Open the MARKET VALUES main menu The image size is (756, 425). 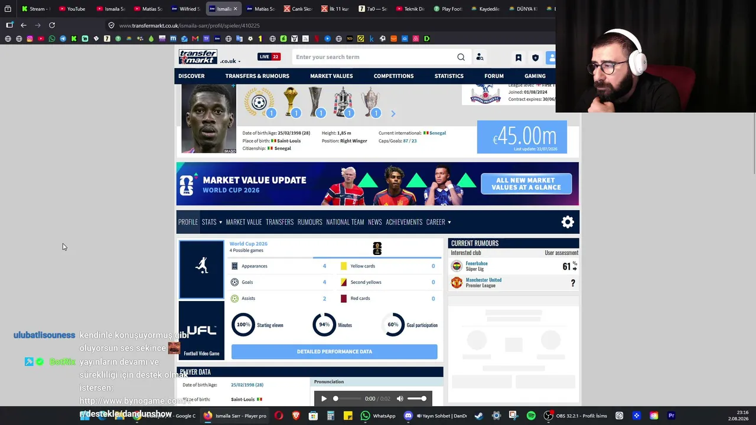coord(331,76)
